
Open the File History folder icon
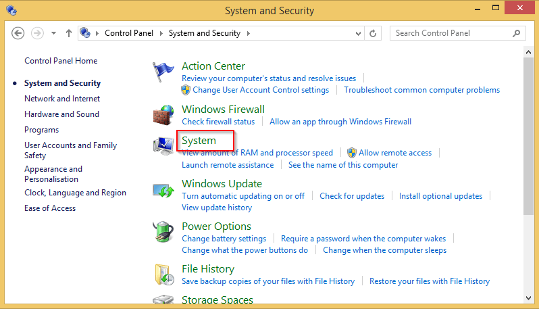click(163, 275)
